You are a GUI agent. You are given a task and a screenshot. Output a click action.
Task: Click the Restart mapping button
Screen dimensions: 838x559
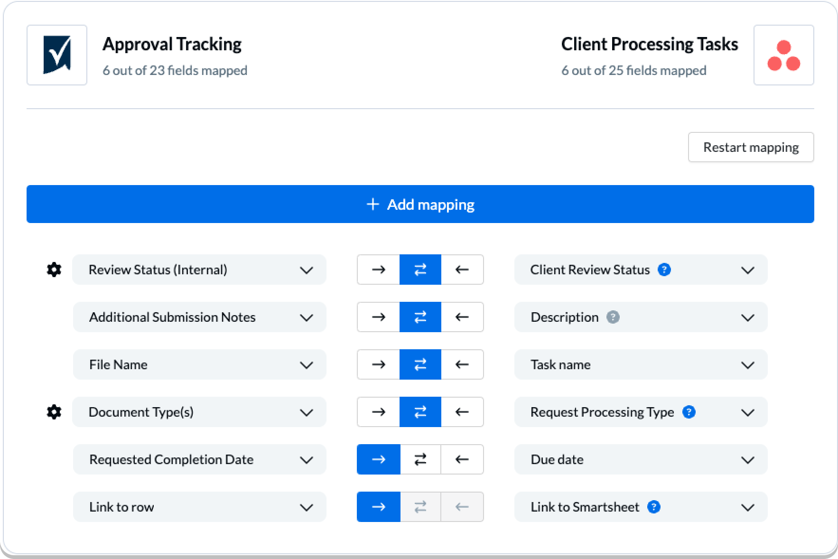point(751,147)
